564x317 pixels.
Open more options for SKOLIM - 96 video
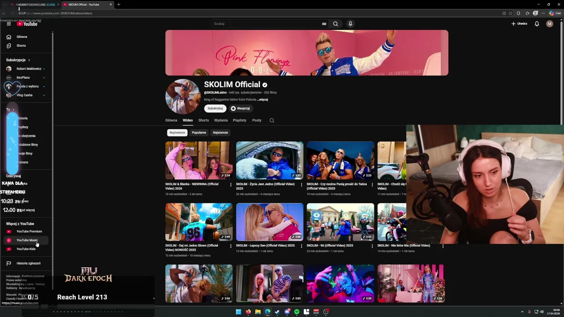pyautogui.click(x=372, y=246)
